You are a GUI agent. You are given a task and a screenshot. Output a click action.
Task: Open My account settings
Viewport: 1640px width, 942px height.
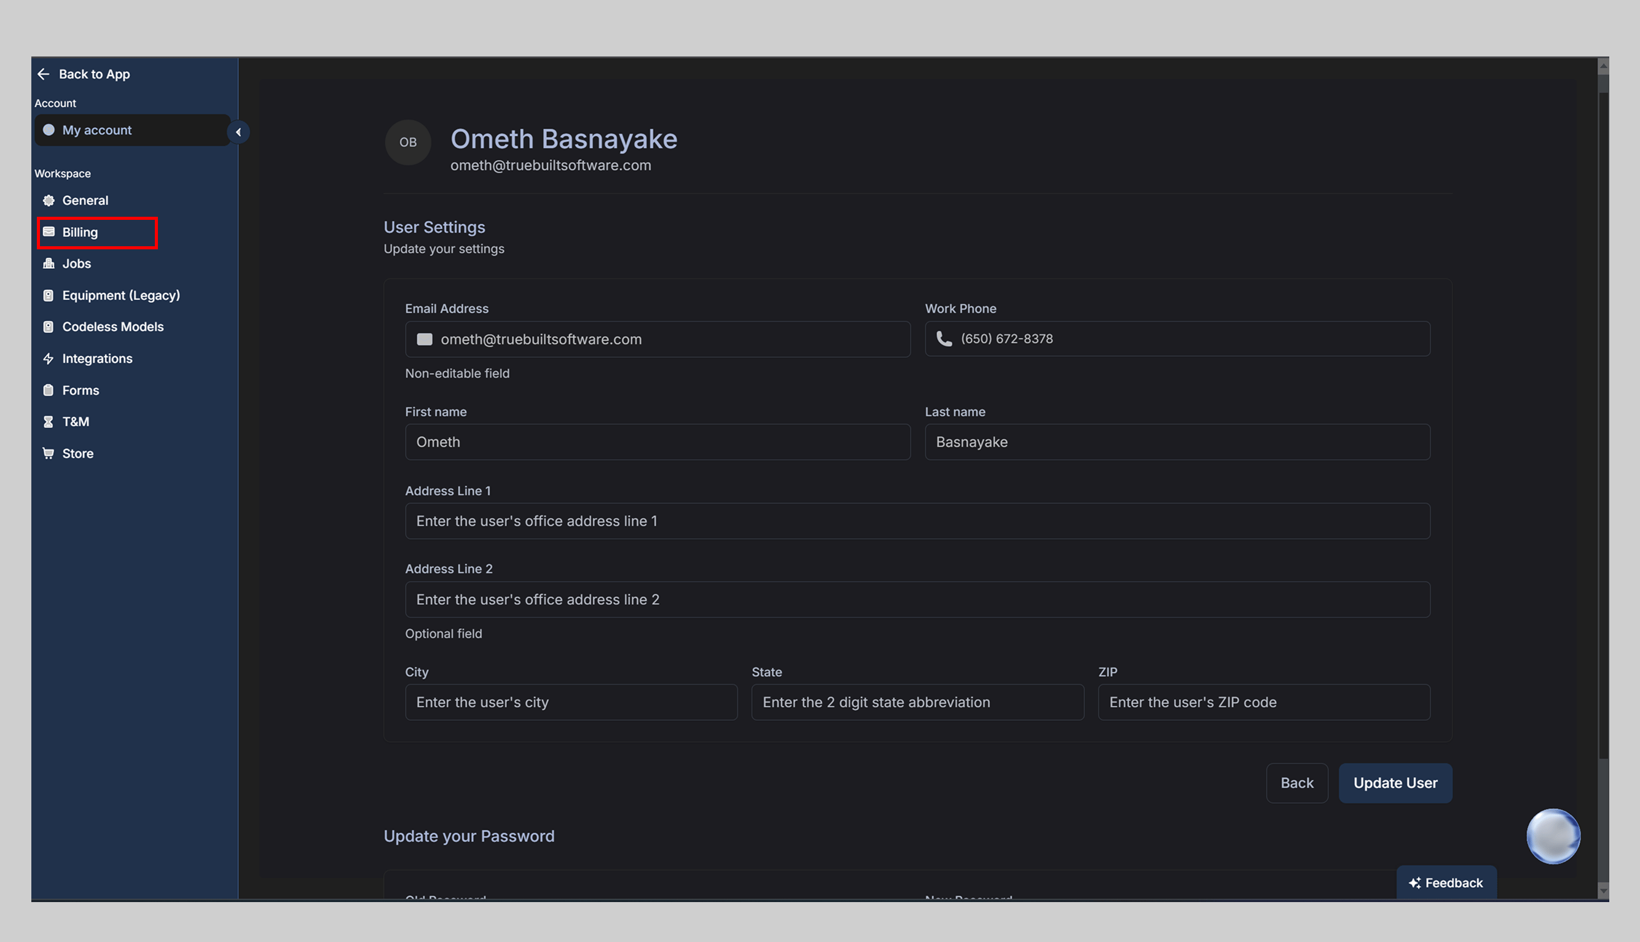pyautogui.click(x=132, y=130)
